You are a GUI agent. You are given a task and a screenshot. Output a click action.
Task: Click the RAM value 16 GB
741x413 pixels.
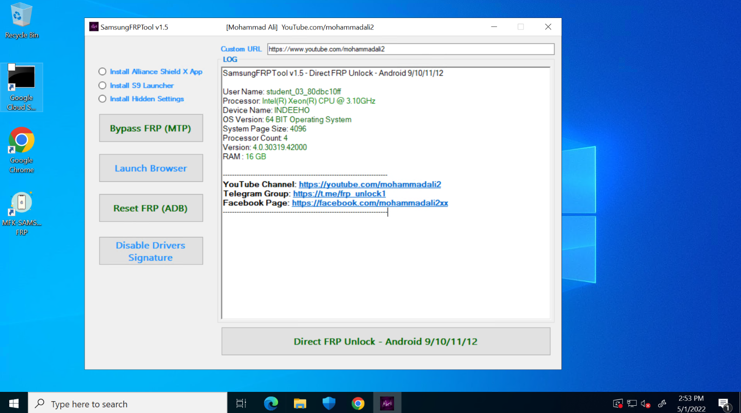tap(256, 157)
